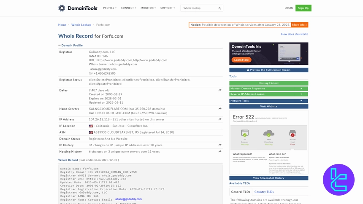Click the search magnifier icon
This screenshot has width=363, height=204.
tap(219, 8)
